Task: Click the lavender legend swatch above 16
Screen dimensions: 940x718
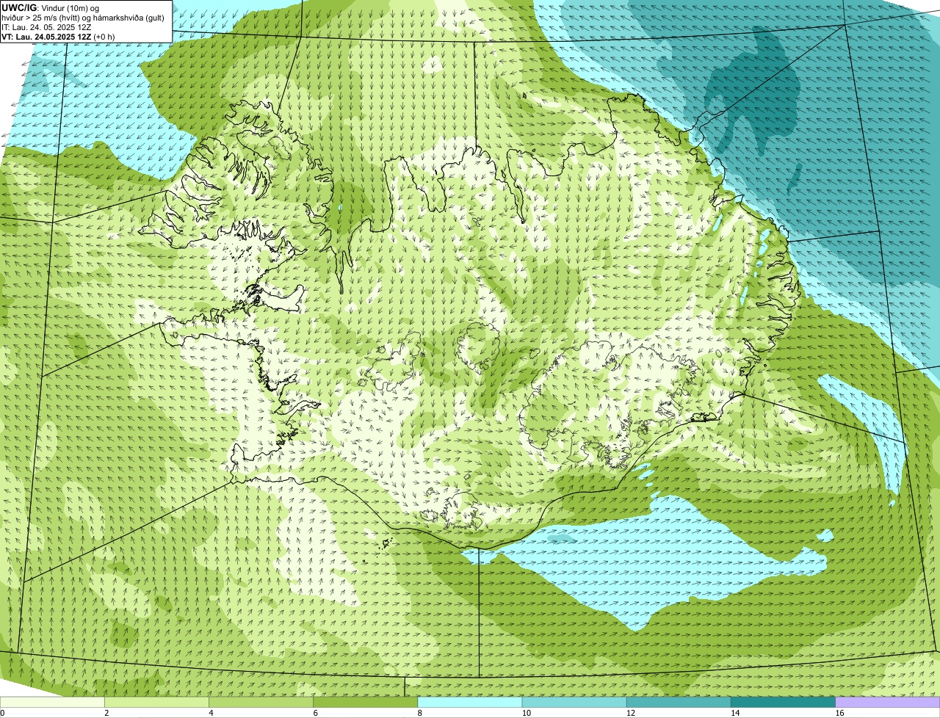Action: (888, 702)
